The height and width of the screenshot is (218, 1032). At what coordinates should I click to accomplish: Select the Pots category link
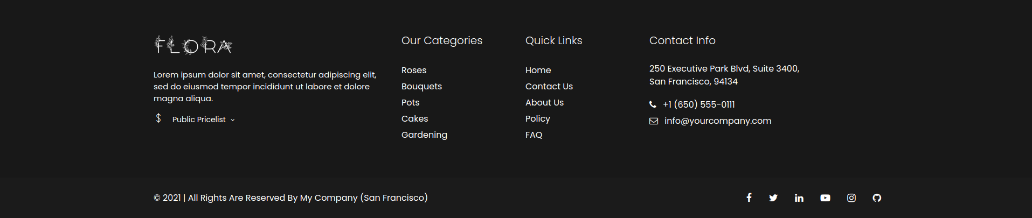410,103
